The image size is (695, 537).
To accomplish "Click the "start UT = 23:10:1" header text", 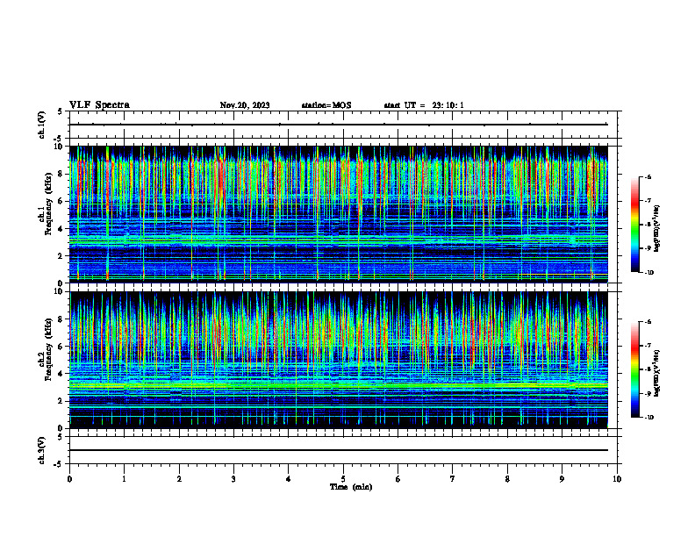I will 424,105.
